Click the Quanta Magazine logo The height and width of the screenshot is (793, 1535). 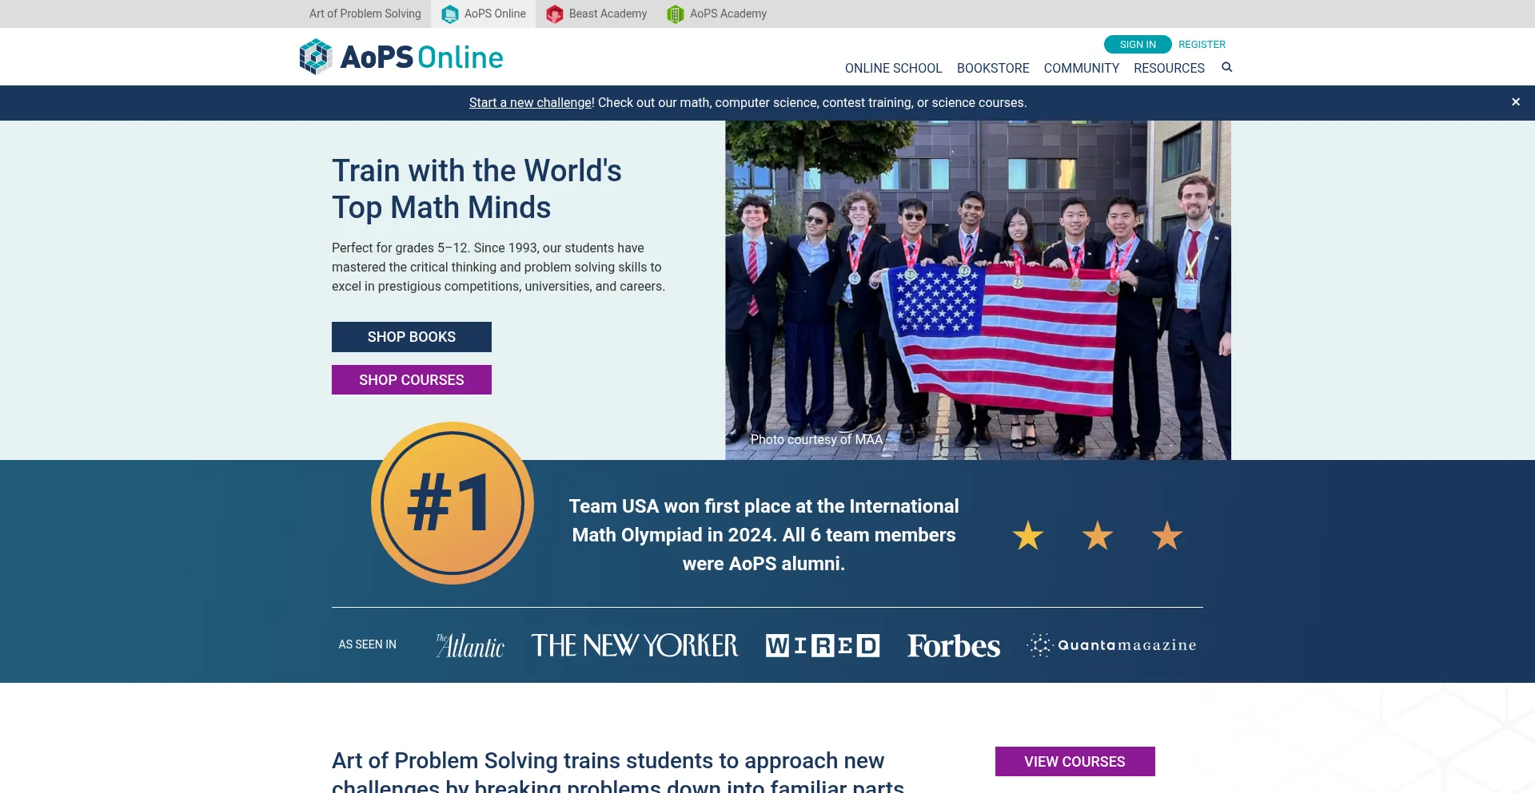click(x=1111, y=645)
